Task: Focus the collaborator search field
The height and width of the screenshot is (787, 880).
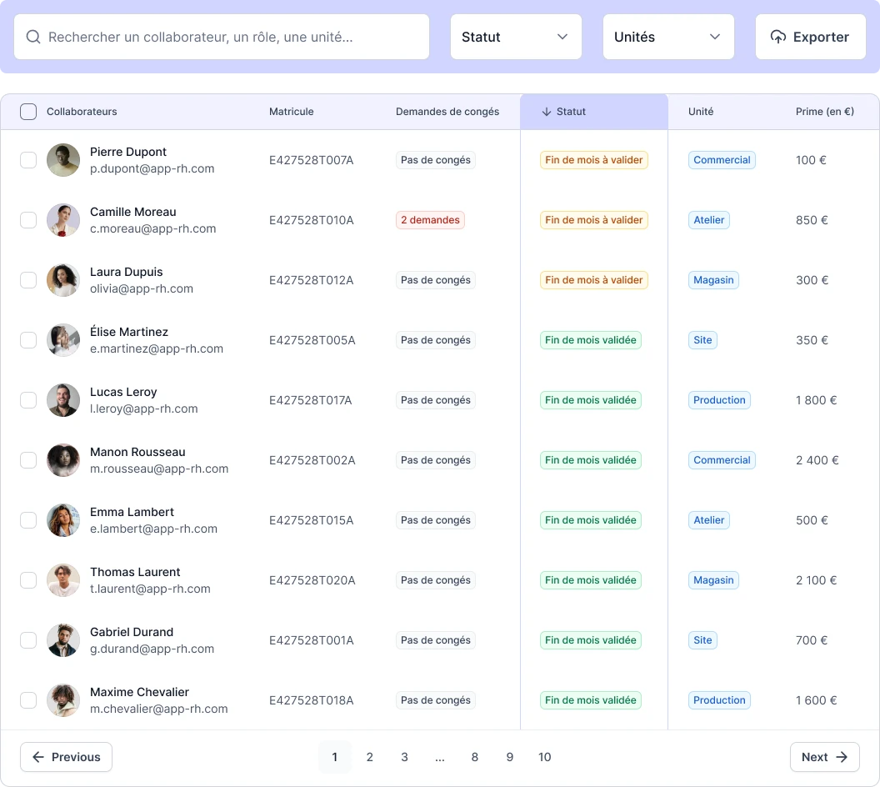Action: coord(233,37)
